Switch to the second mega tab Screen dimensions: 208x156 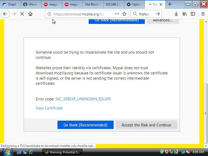coord(72,4)
